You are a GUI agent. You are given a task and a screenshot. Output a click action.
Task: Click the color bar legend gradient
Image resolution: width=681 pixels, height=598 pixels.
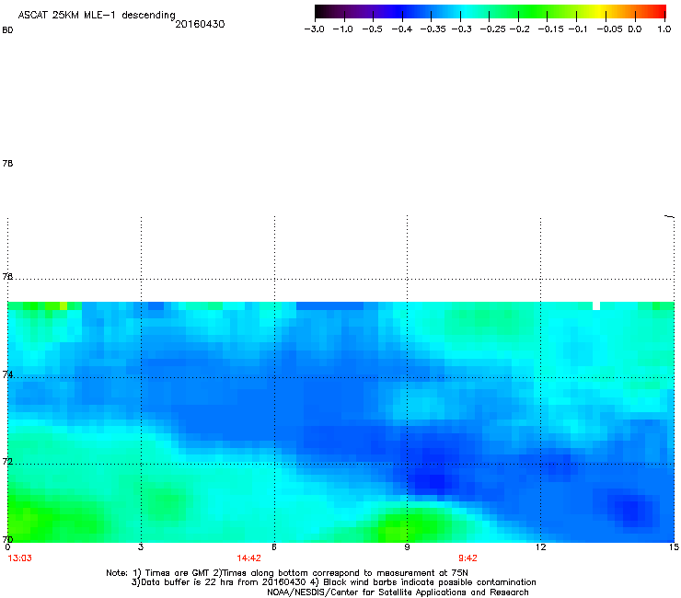(x=491, y=12)
